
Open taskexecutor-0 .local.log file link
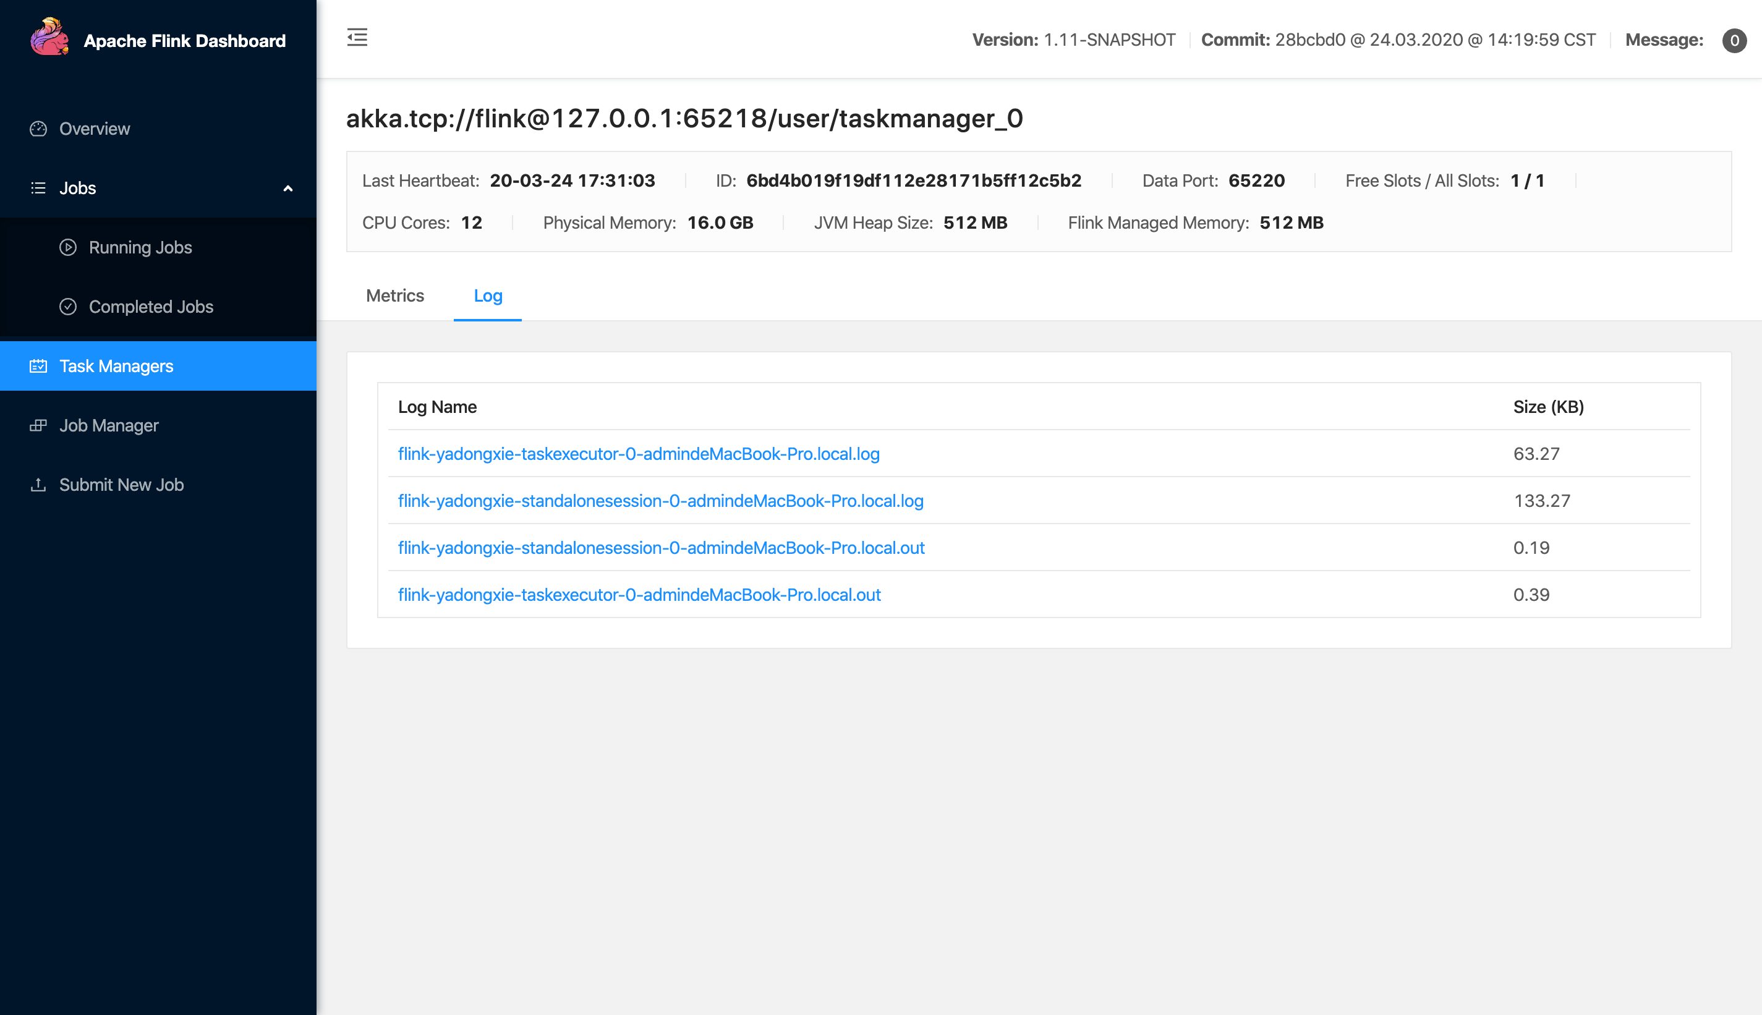[639, 454]
